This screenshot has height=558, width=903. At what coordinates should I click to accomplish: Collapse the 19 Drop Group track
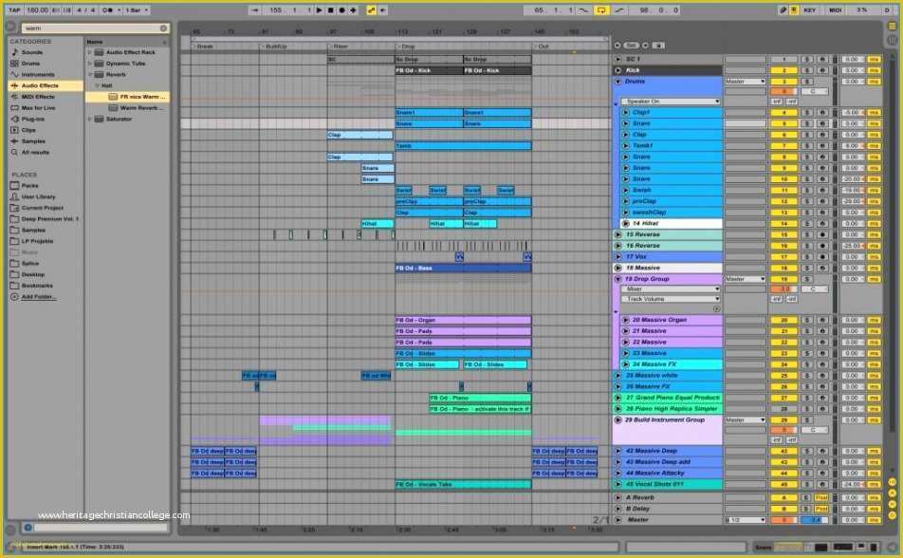(x=617, y=279)
